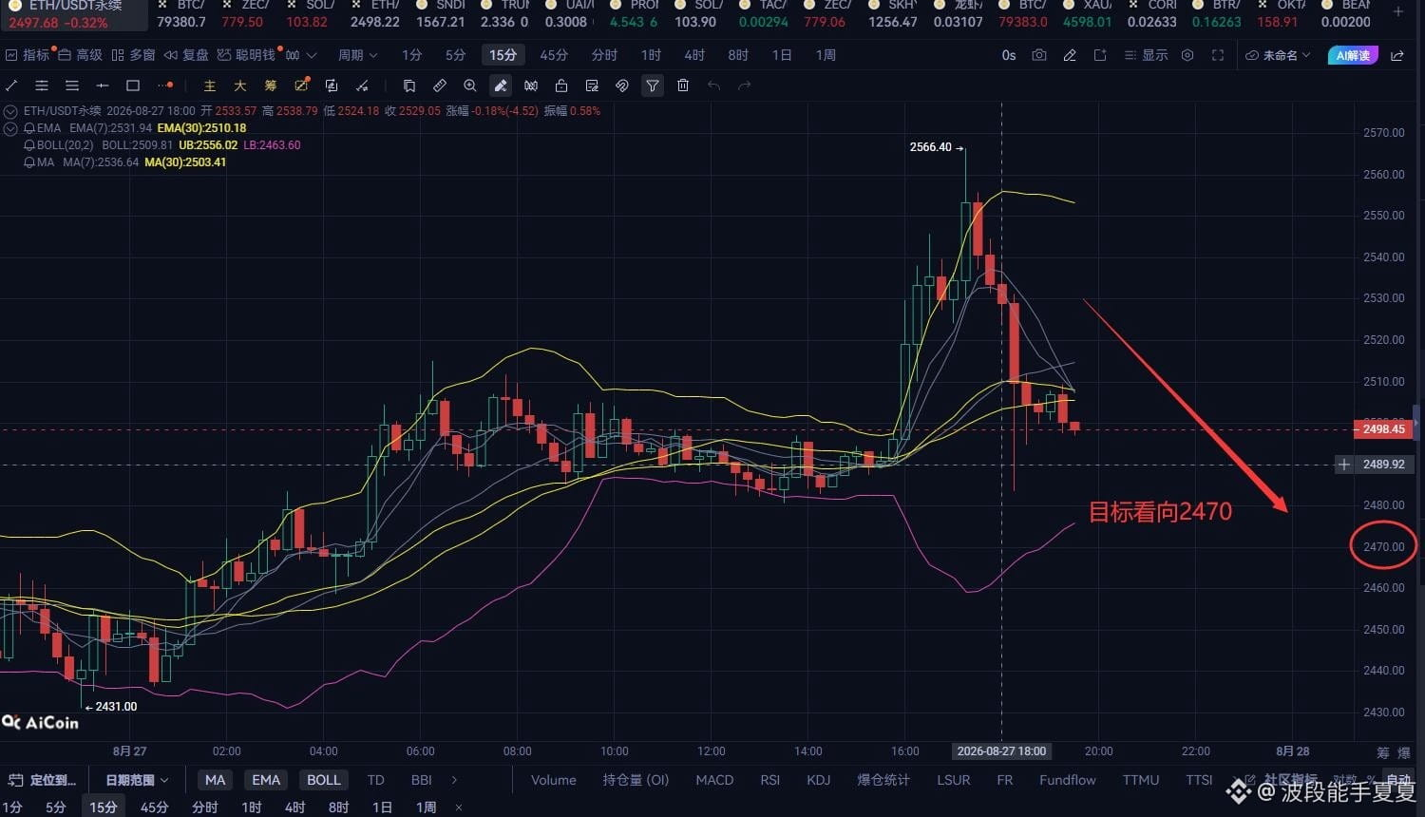Click the redo arrow icon
The image size is (1425, 817).
(744, 85)
